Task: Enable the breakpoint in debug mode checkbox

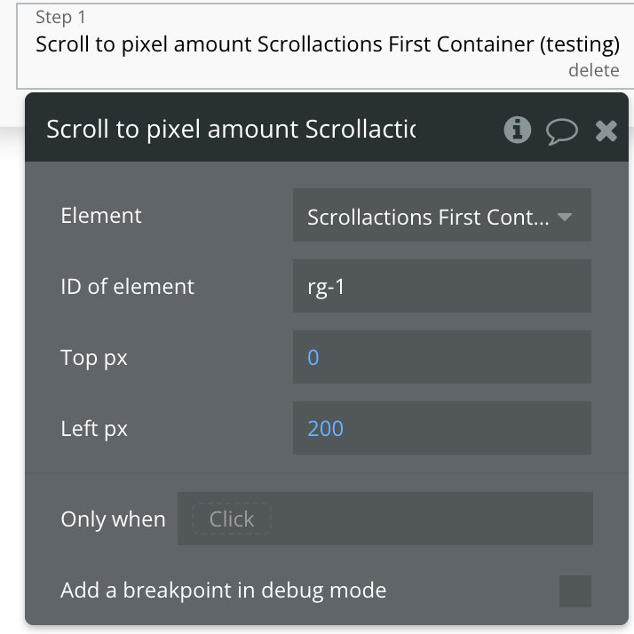Action: (x=575, y=590)
